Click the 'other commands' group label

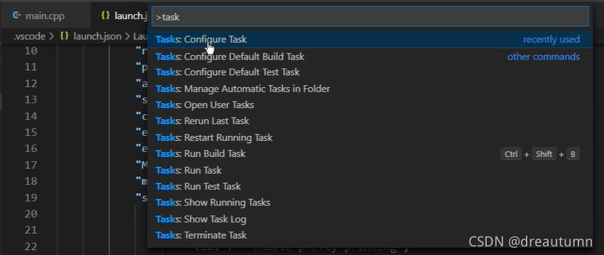pyautogui.click(x=543, y=57)
